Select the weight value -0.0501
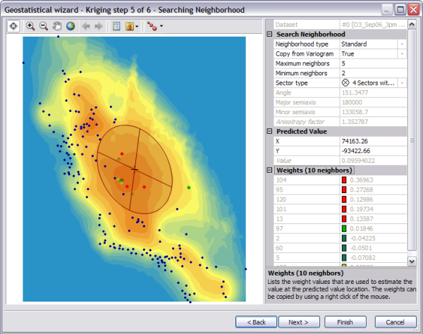The width and height of the screenshot is (423, 334). (x=361, y=248)
